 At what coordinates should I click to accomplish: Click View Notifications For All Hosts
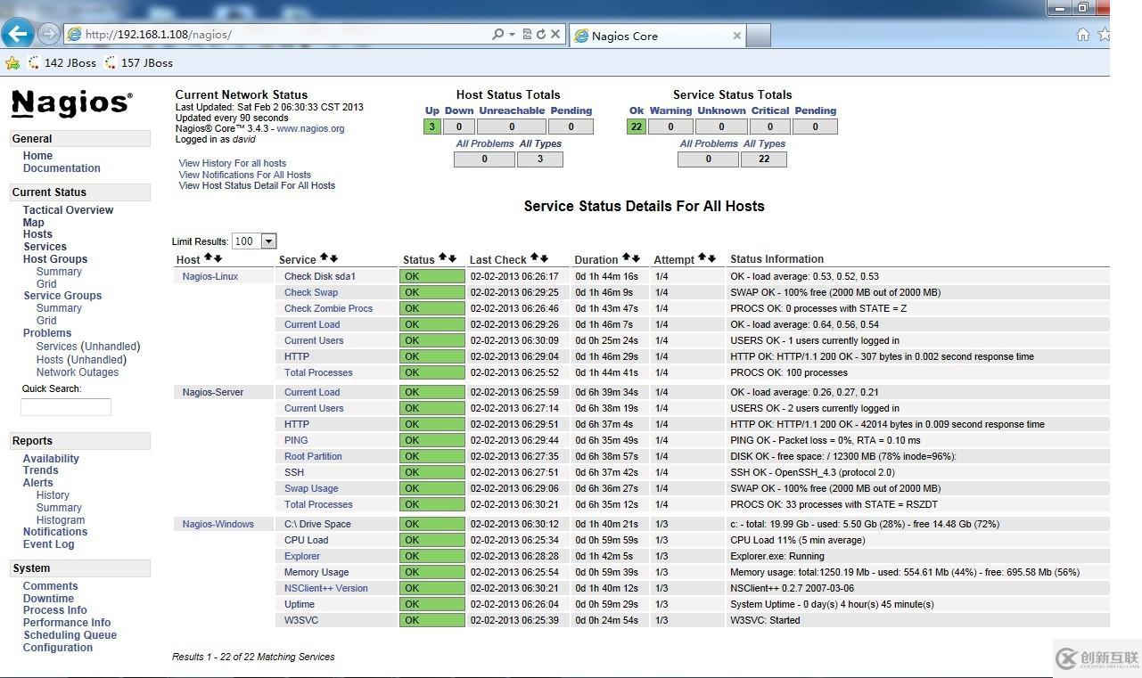245,175
